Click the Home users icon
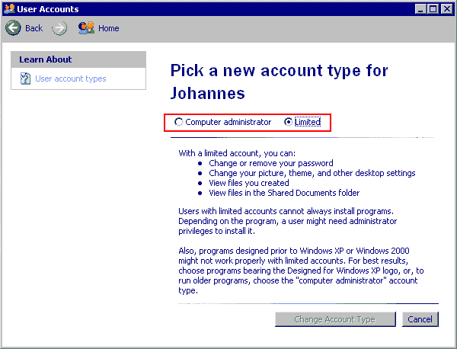 86,28
